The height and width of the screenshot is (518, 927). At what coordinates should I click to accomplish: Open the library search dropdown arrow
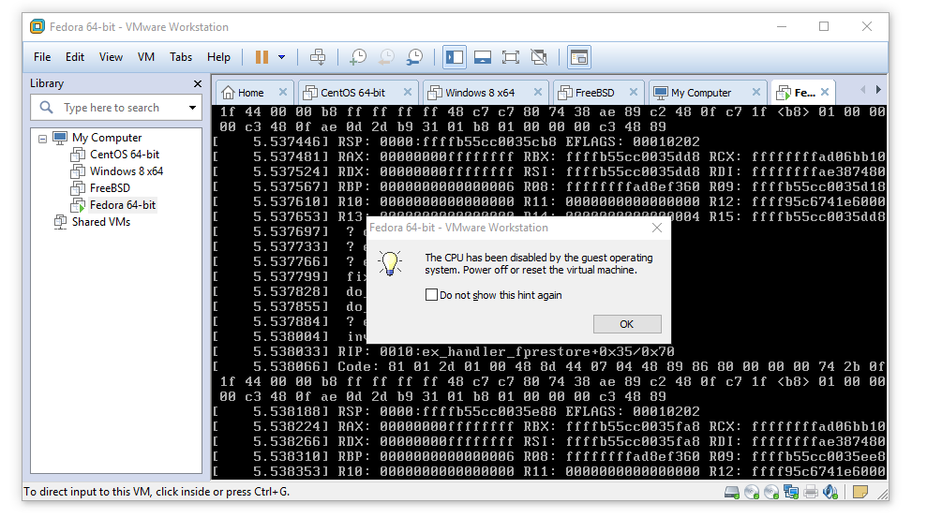[x=192, y=108]
